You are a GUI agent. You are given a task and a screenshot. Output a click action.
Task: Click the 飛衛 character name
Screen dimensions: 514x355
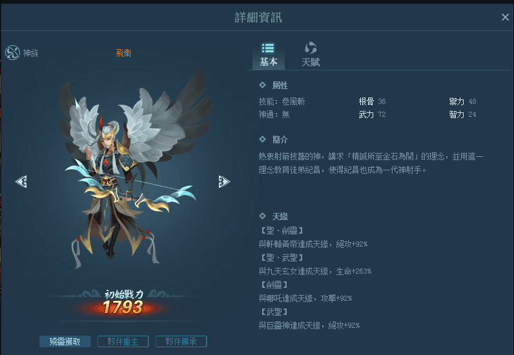coord(123,53)
